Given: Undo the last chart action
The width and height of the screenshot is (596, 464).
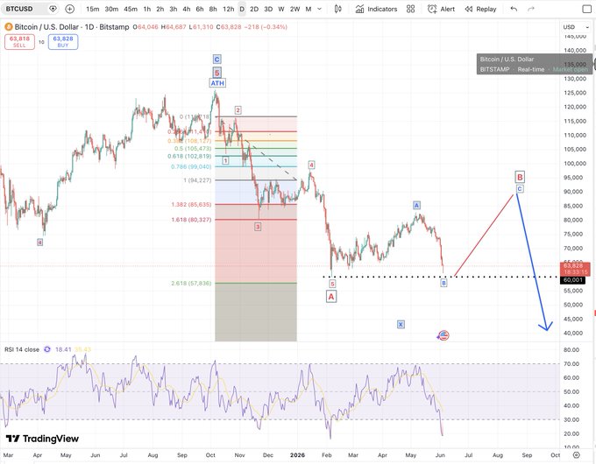Looking at the screenshot, I should 514,9.
